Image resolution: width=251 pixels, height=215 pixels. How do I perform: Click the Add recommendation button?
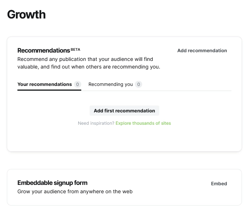202,51
